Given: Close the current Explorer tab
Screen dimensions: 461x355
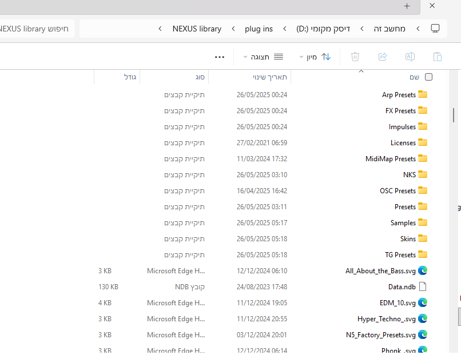Looking at the screenshot, I should pos(432,6).
